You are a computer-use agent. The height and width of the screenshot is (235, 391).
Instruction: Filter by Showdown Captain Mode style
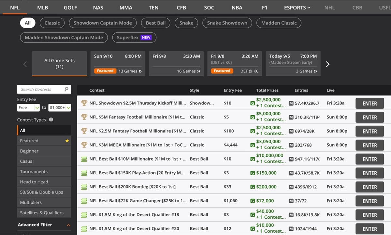103,23
